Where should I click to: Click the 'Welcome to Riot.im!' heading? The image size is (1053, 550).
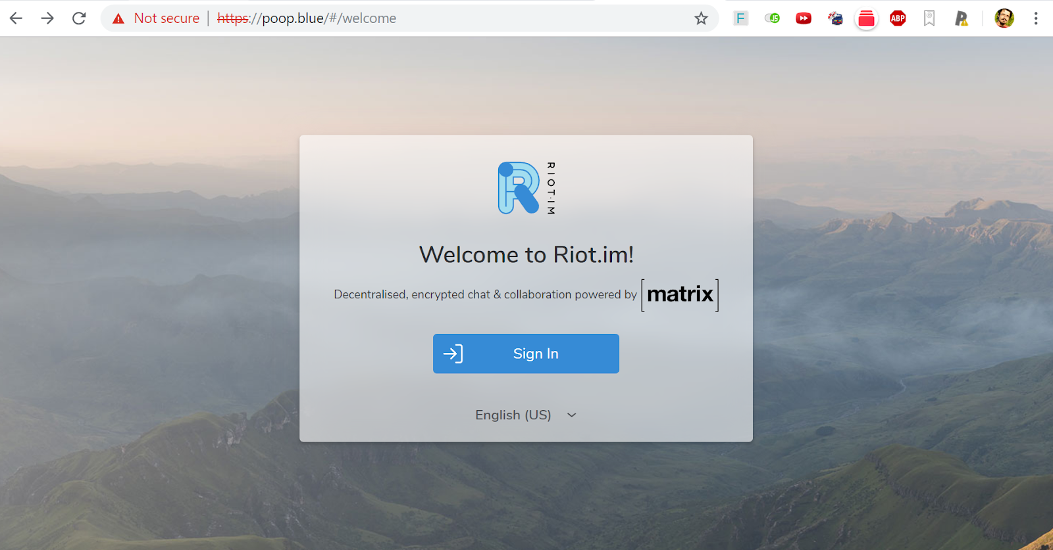click(526, 254)
